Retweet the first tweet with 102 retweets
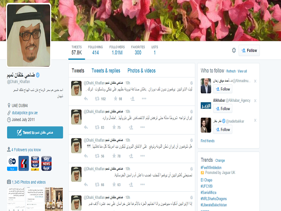This screenshot has width=281, height=211. point(97,99)
